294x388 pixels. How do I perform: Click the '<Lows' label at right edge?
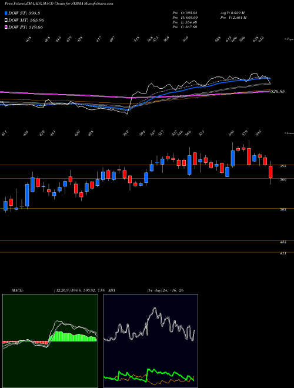click(289, 133)
